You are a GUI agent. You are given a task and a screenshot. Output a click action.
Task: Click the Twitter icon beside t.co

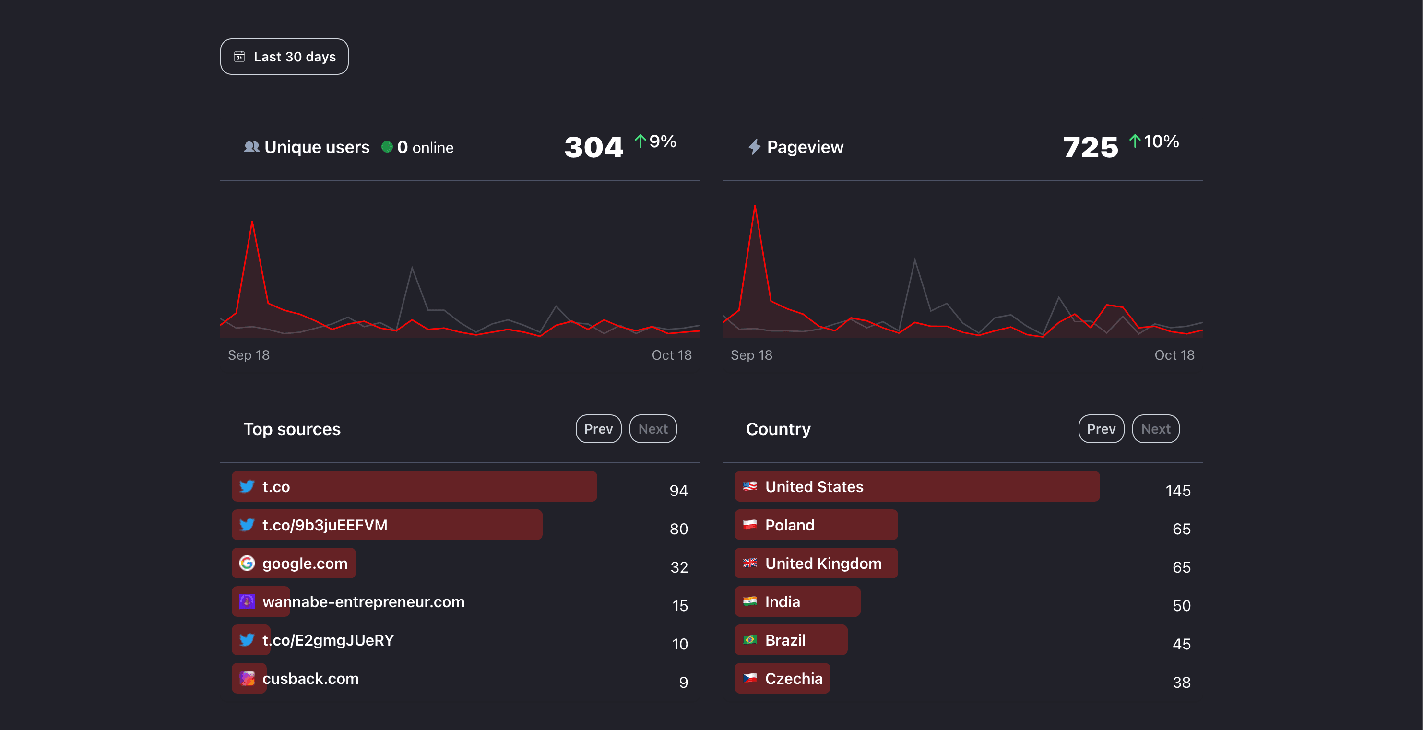pos(247,486)
